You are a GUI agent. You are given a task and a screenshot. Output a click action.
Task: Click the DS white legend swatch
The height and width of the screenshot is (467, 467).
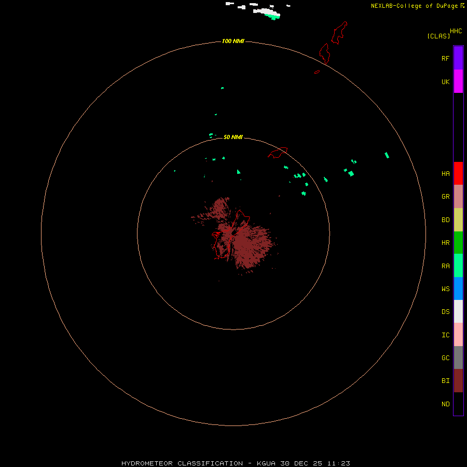coord(458,311)
